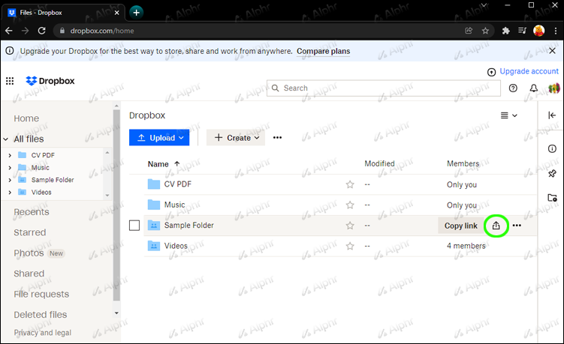Click the pin icon in right sidebar
This screenshot has width=564, height=344.
pyautogui.click(x=552, y=174)
